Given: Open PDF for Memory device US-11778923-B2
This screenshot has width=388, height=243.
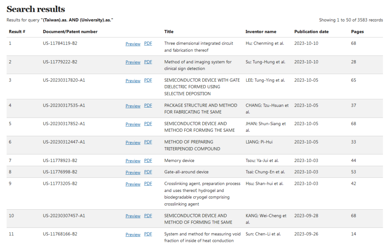Looking at the screenshot, I should point(148,160).
